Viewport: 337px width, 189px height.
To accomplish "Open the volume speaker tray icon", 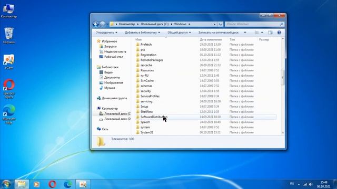I will coord(311,184).
